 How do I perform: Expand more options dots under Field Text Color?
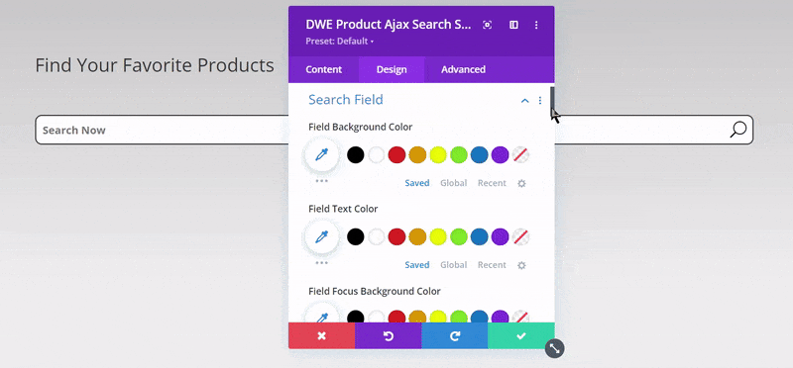tap(321, 262)
